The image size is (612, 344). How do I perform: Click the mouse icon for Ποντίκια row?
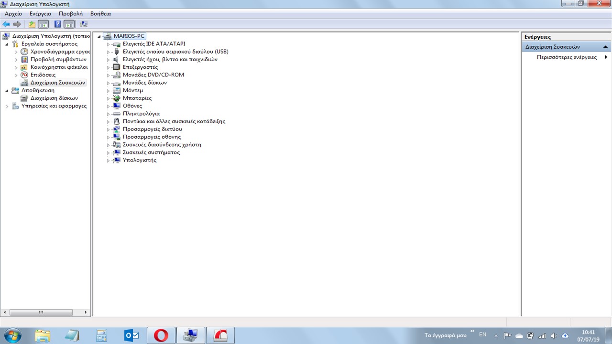pos(116,121)
